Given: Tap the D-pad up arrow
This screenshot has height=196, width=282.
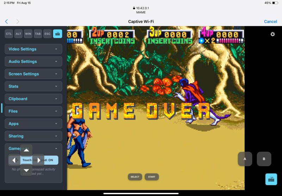Looking at the screenshot, I should 26,150.
